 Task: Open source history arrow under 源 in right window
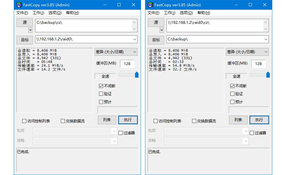(x=162, y=30)
